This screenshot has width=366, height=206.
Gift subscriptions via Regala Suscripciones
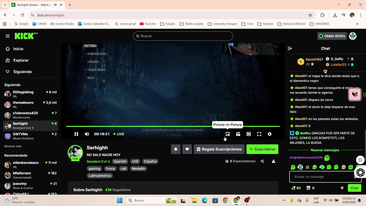[219, 149]
